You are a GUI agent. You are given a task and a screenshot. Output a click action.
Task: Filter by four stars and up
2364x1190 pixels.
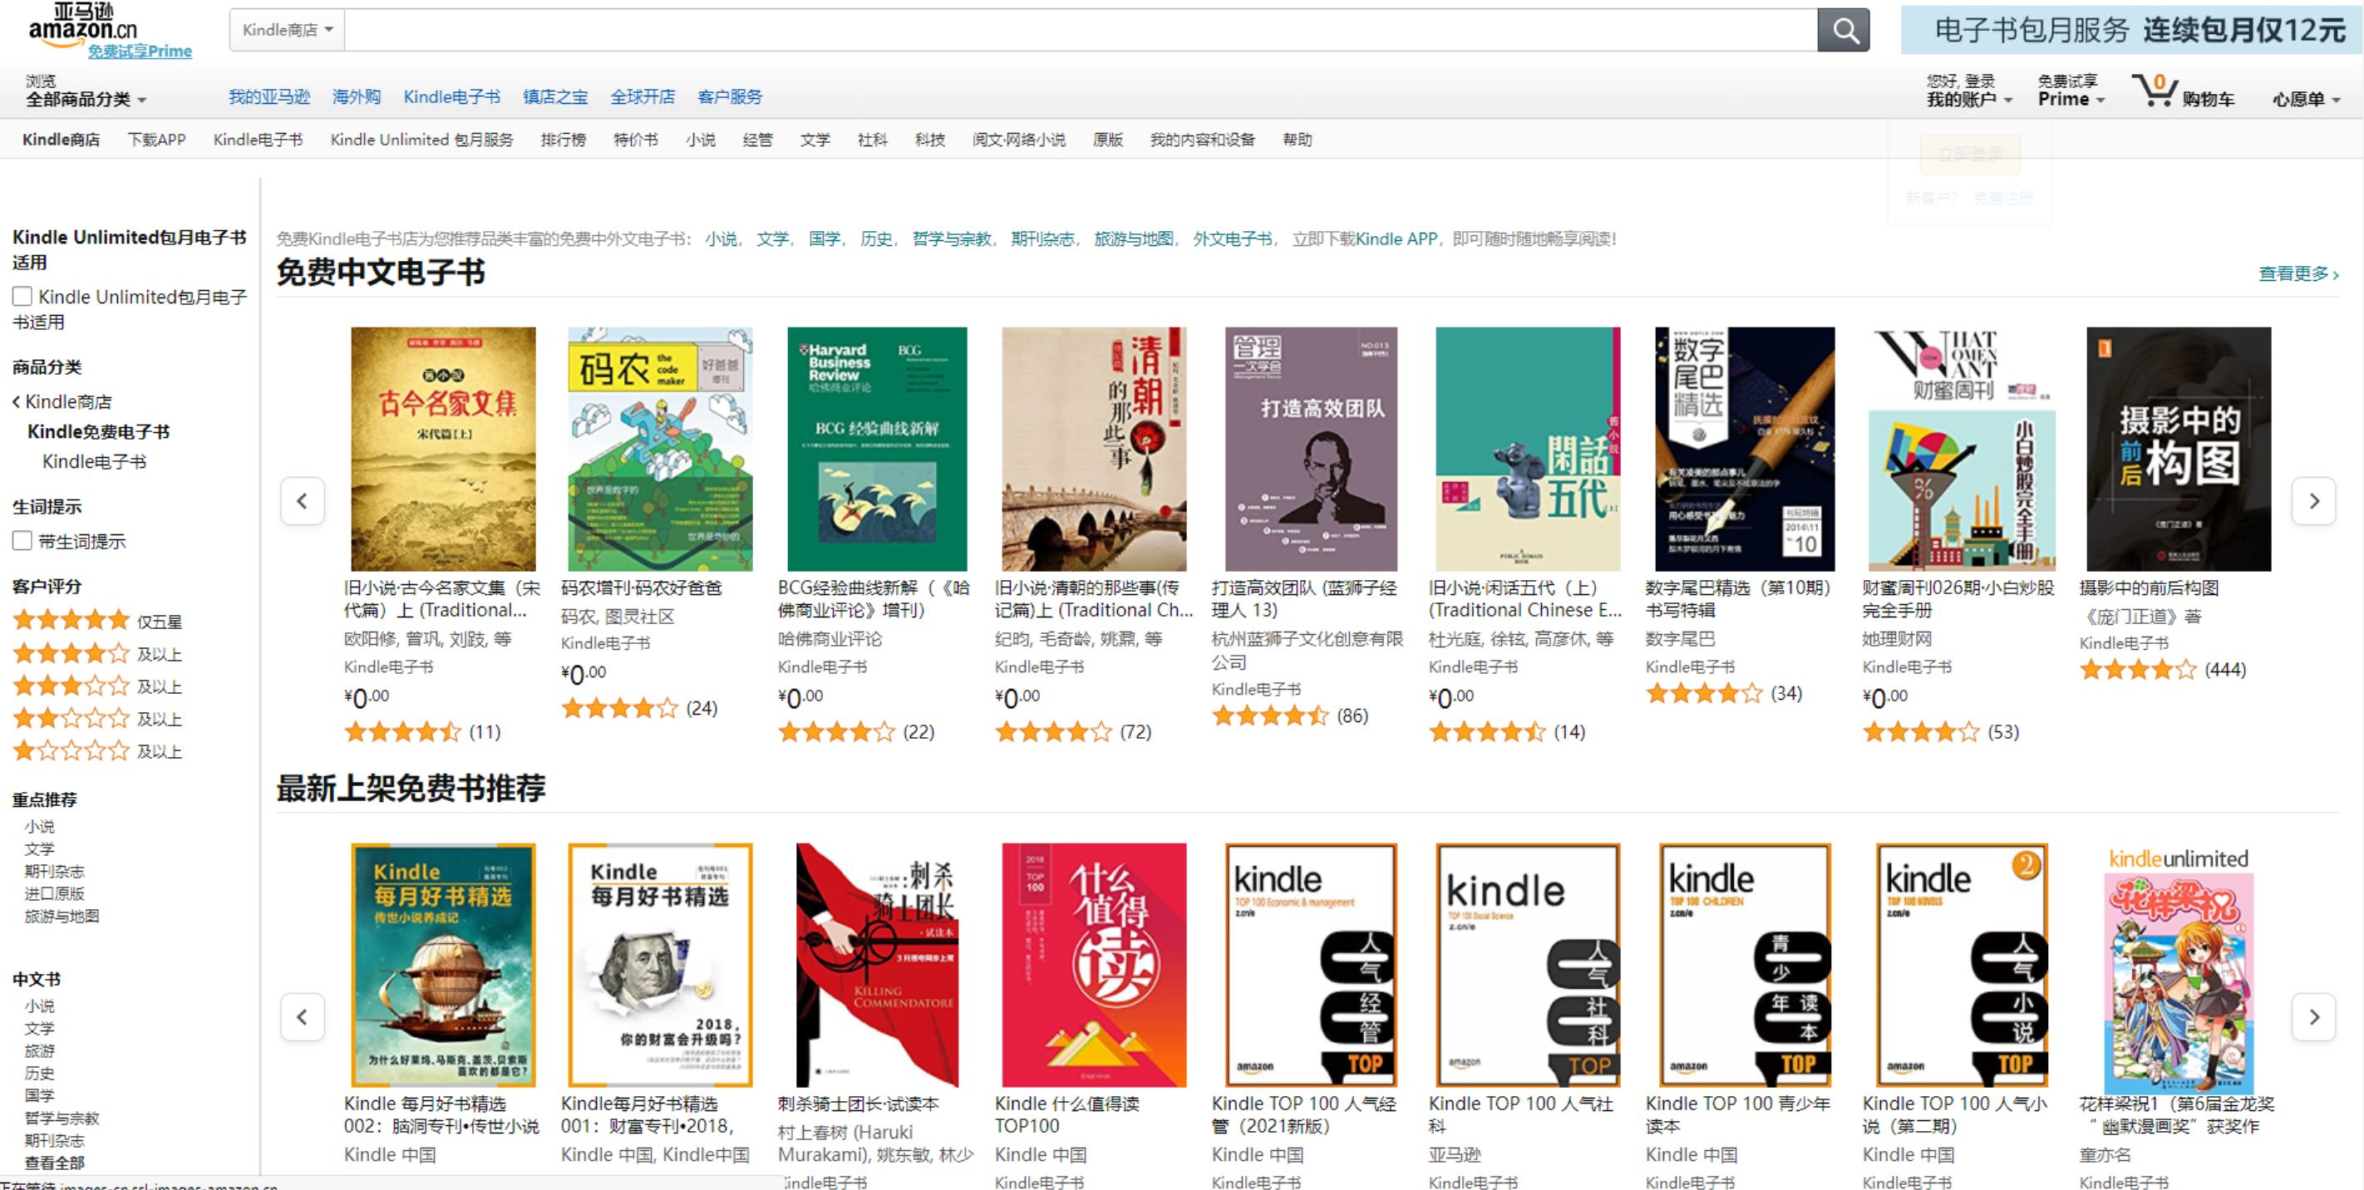click(97, 654)
